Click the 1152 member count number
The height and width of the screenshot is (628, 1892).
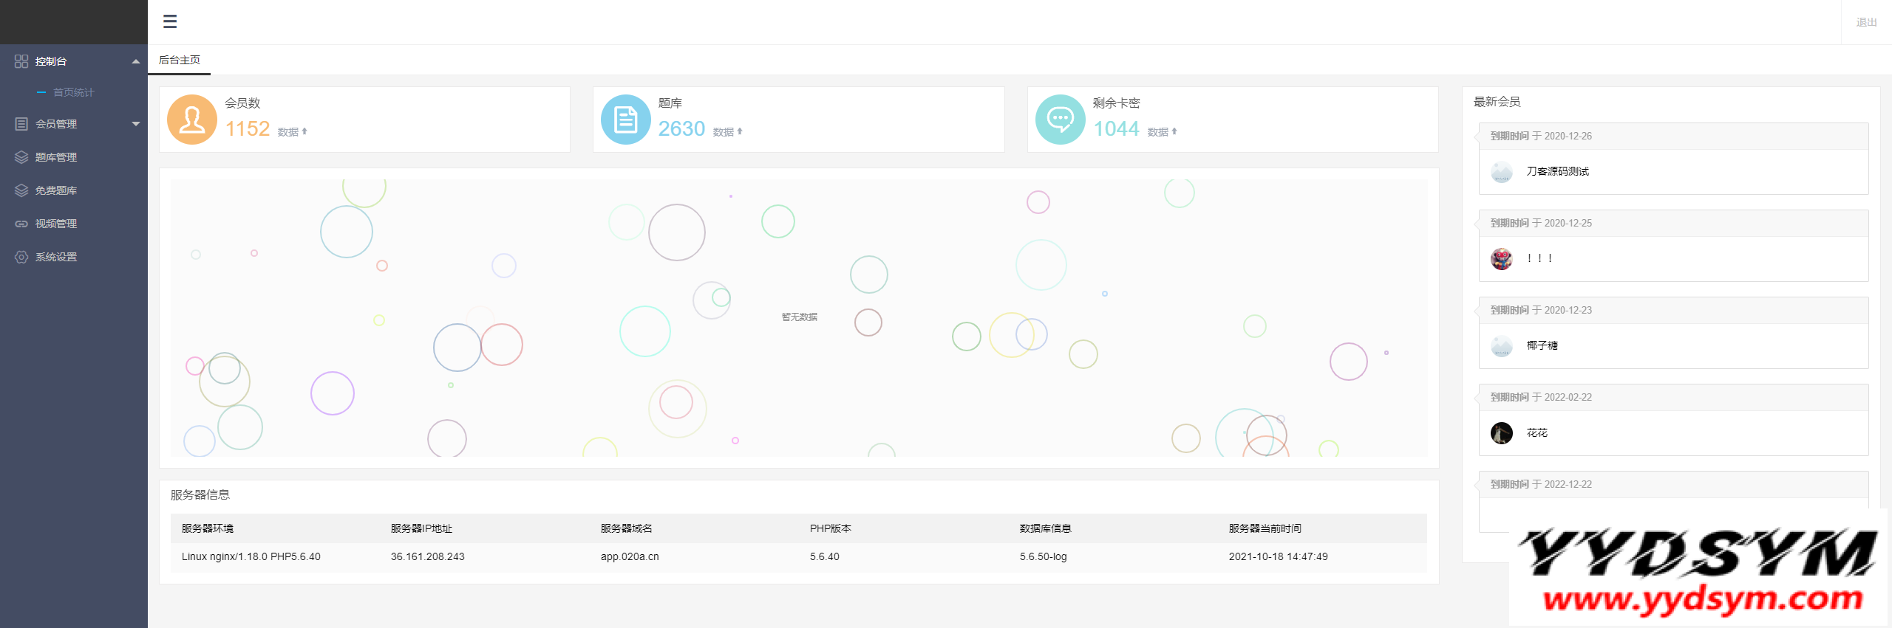(x=248, y=129)
